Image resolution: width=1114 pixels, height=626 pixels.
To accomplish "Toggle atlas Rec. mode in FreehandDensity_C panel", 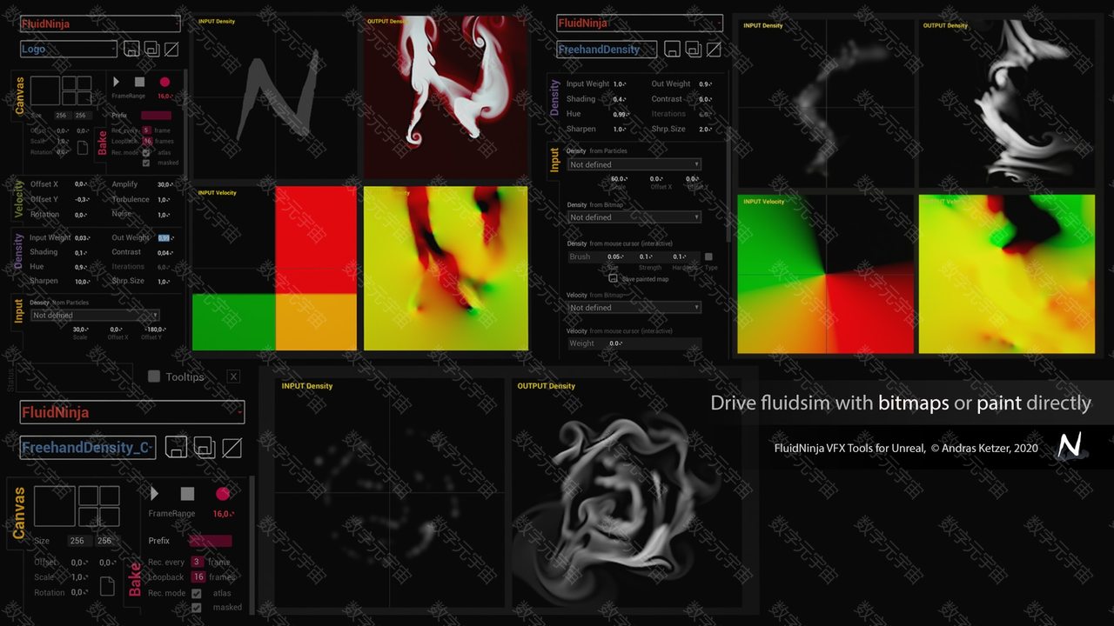I will [197, 593].
